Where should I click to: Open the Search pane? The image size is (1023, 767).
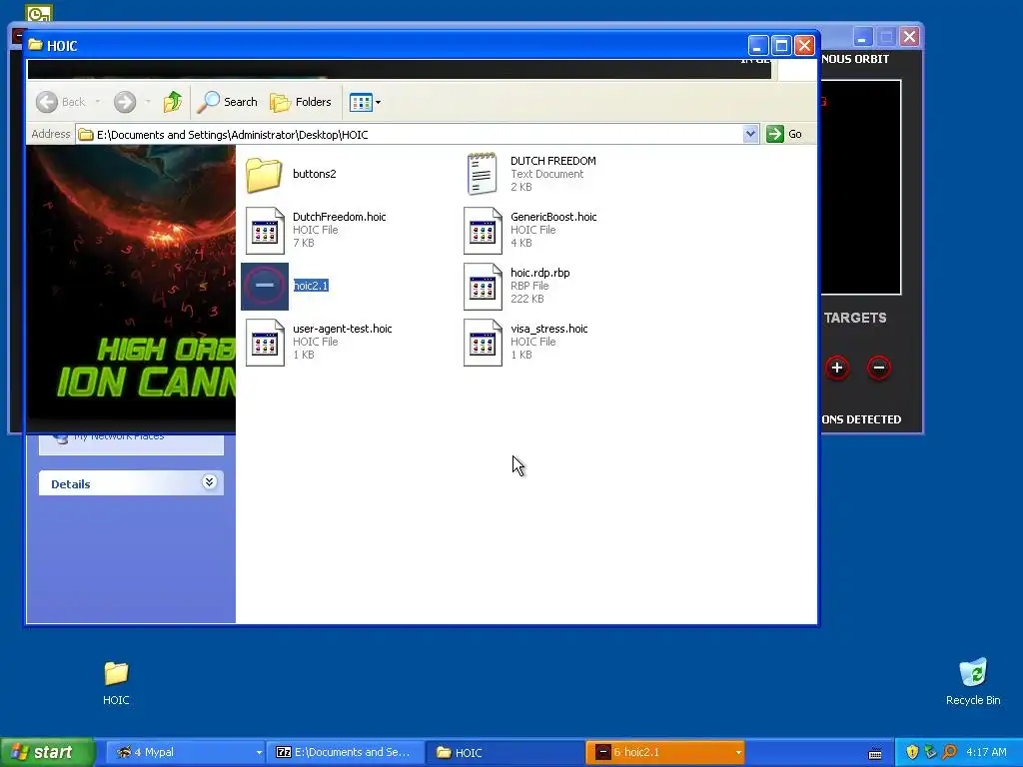coord(227,102)
